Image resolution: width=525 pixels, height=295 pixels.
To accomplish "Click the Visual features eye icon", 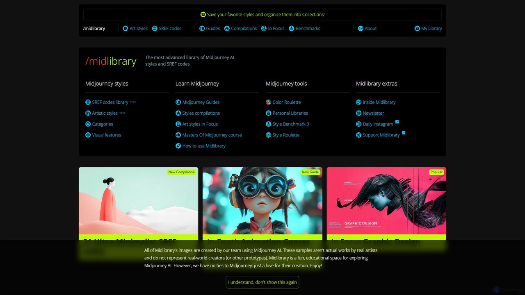I will (88, 135).
